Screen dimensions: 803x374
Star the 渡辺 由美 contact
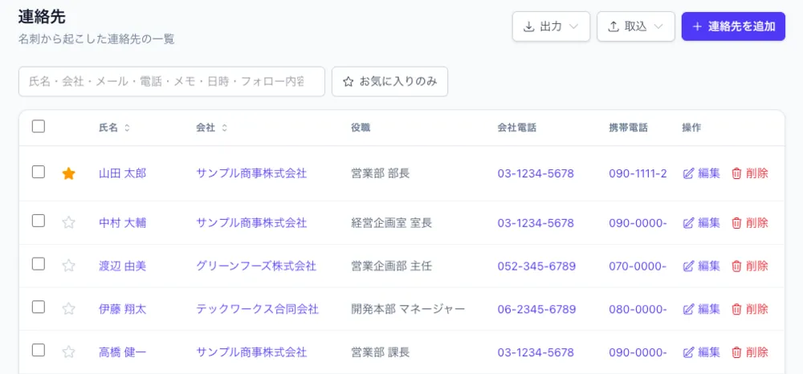click(68, 266)
